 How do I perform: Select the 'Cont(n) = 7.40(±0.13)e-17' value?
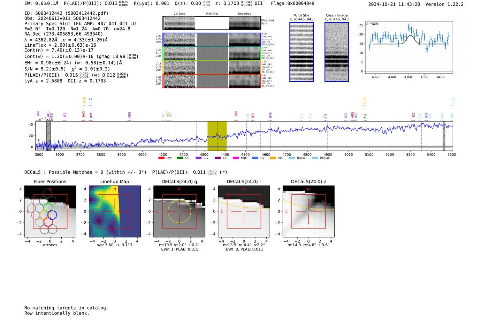click(59, 50)
